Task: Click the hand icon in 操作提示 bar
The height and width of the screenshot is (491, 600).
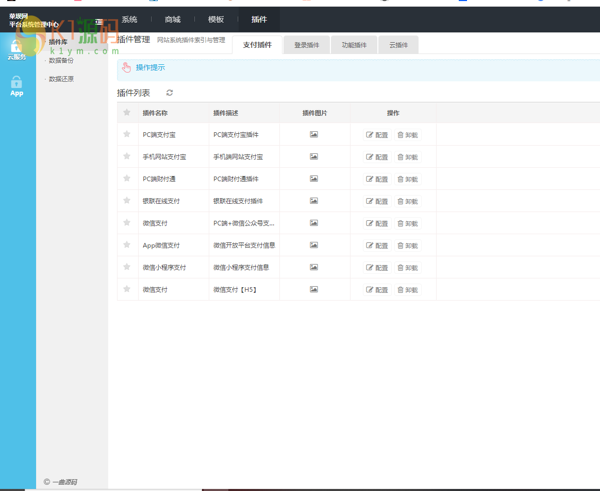Action: click(x=127, y=68)
